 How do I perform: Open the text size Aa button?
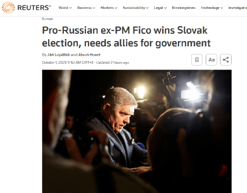(211, 60)
